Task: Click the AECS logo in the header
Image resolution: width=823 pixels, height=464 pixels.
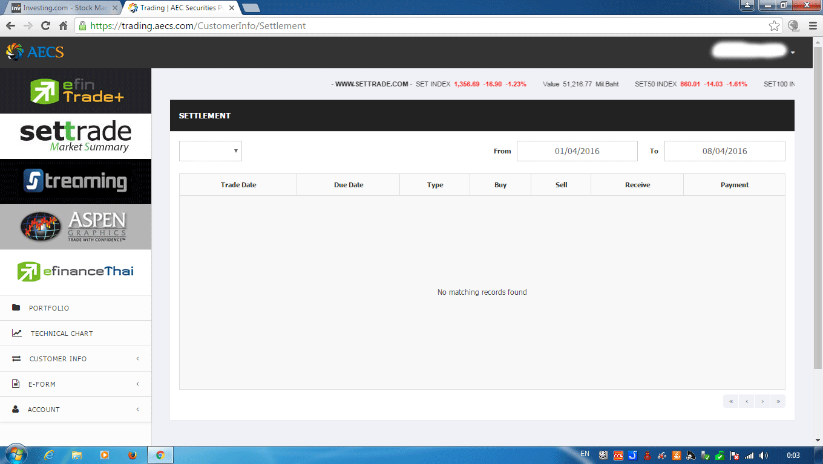Action: pos(35,52)
